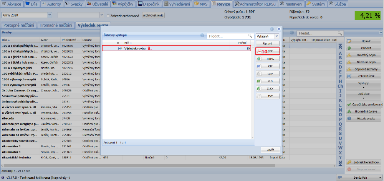
Task: Switch to the Hromadné načítání tab
Action: coord(56,25)
